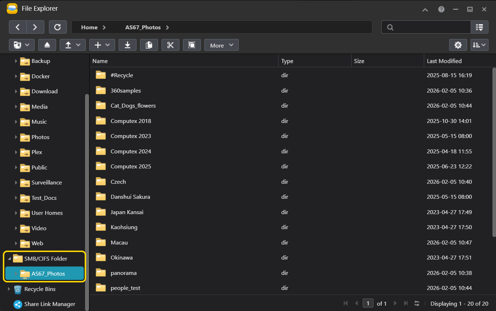496x311 pixels.
Task: Click the download icon in the toolbar
Action: [128, 45]
